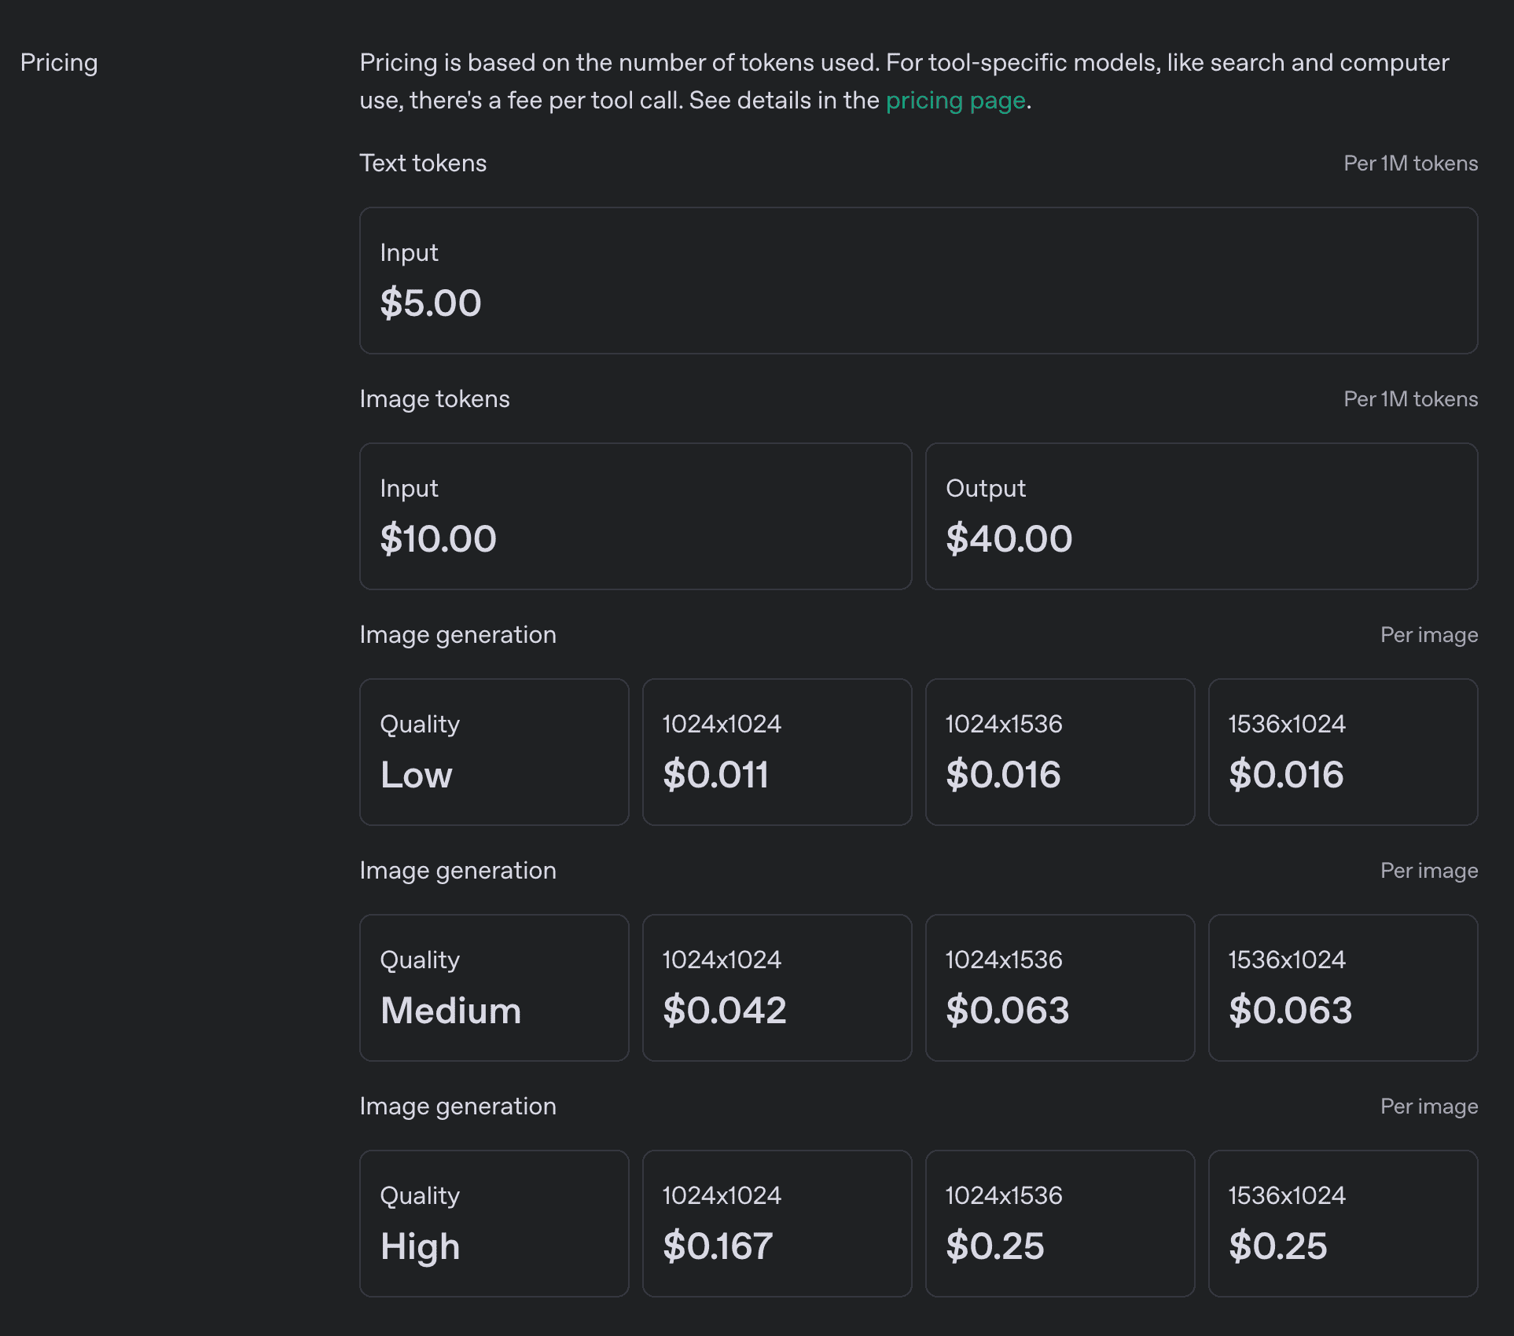Select the Text tokens Input $5.00 card
Image resolution: width=1514 pixels, height=1336 pixels.
pyautogui.click(x=918, y=281)
